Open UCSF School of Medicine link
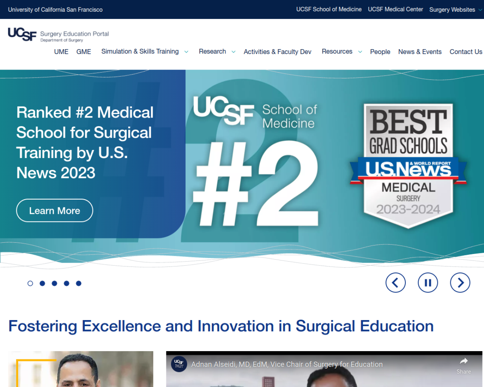The height and width of the screenshot is (387, 484). [x=329, y=9]
